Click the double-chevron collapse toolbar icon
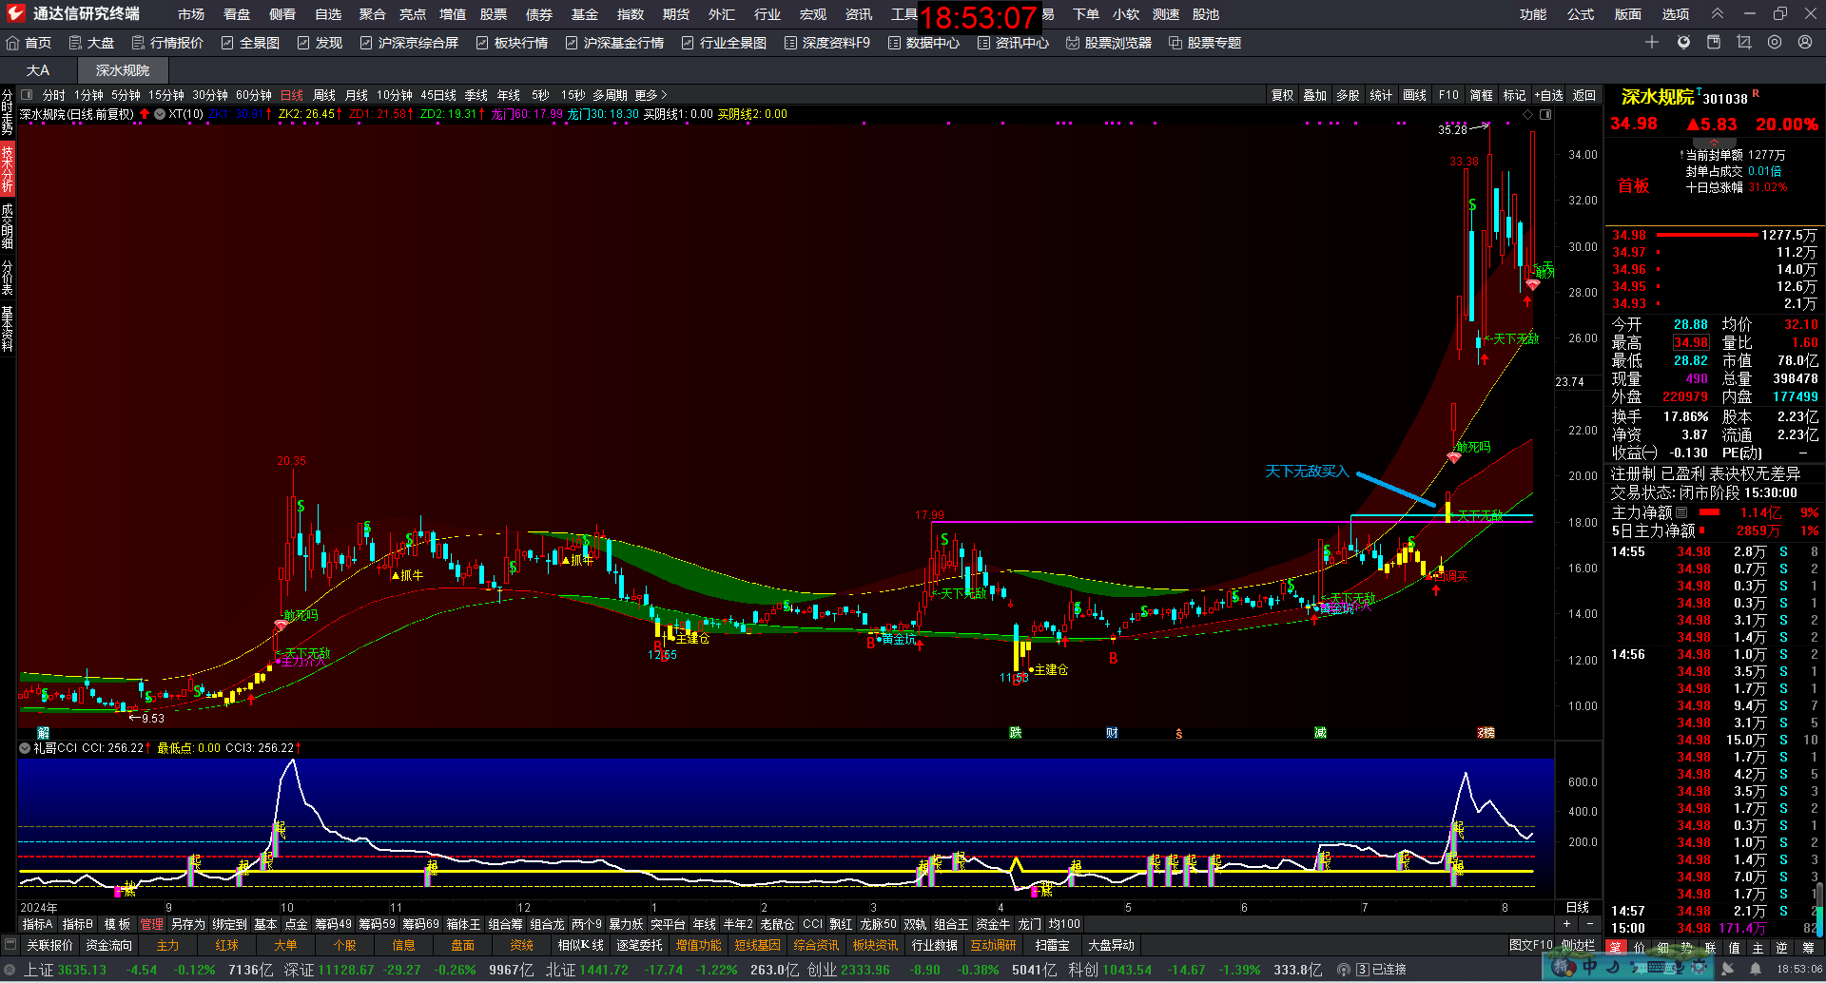The height and width of the screenshot is (983, 1826). [1718, 13]
